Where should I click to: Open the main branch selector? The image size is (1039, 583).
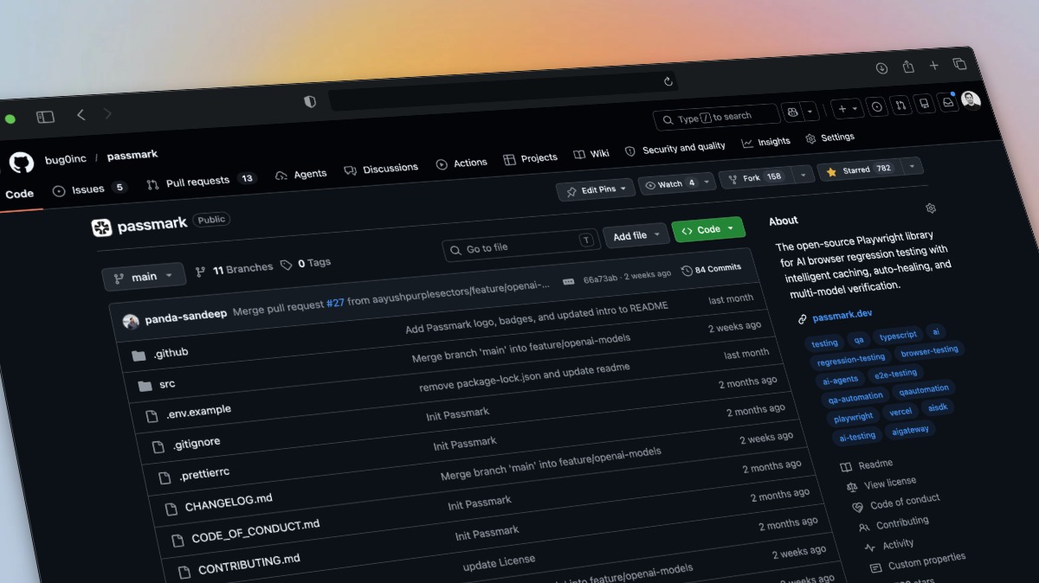coord(144,277)
